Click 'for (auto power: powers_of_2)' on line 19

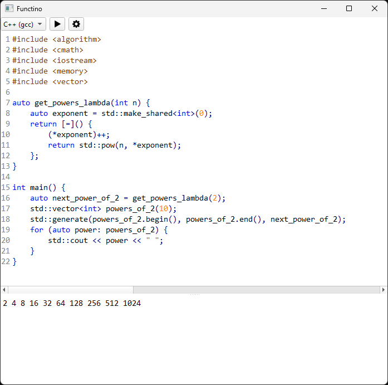click(x=94, y=230)
